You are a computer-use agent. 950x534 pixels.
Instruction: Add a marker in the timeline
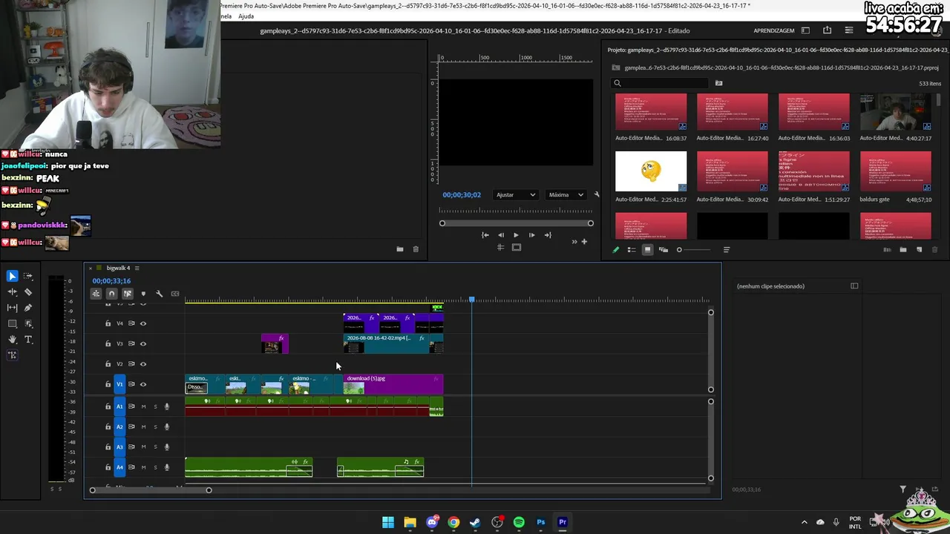143,294
